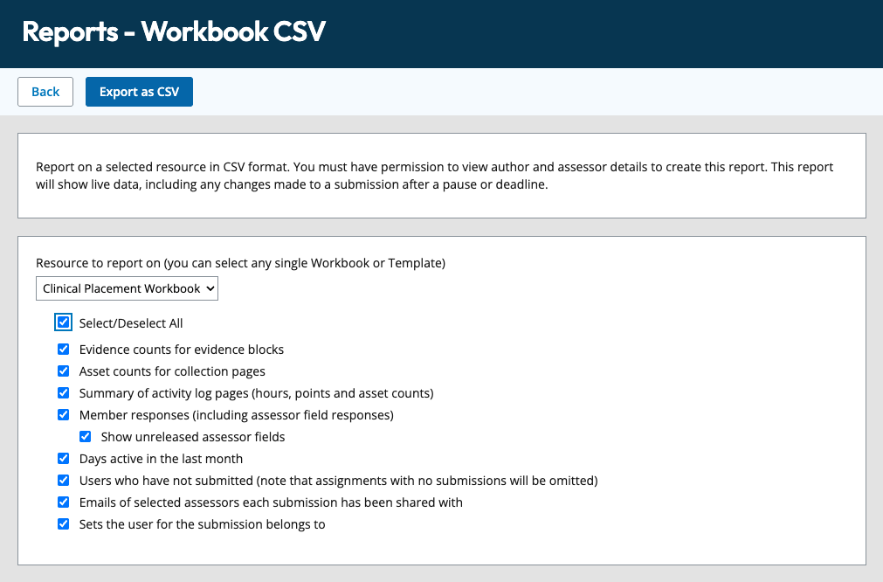This screenshot has height=582, width=883.
Task: Click the Evidence counts for evidence blocks label
Action: tap(182, 350)
